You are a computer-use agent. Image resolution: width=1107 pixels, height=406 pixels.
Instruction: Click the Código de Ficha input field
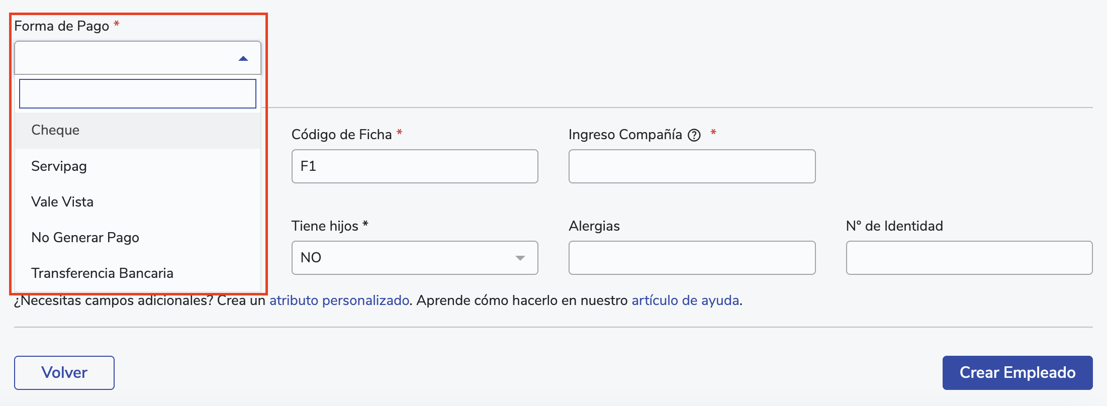click(415, 166)
